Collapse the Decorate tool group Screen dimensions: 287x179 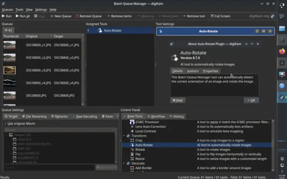click(x=124, y=163)
